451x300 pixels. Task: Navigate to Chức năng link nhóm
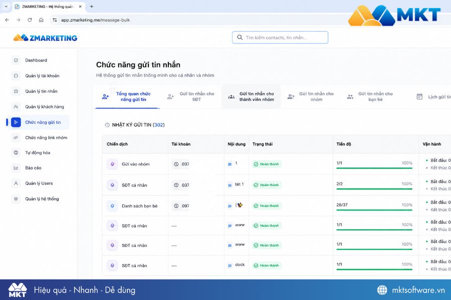tap(46, 138)
